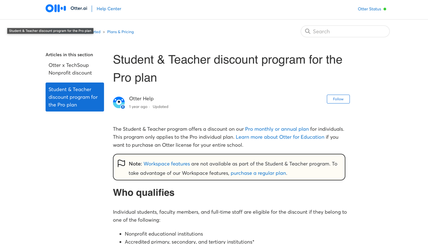
Task: Click the search magnifier icon
Action: 308,31
